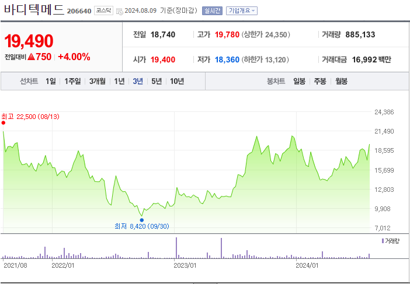Click the 2024.08.09 기준(장마감) date text
The width and height of the screenshot is (410, 284).
[161, 11]
